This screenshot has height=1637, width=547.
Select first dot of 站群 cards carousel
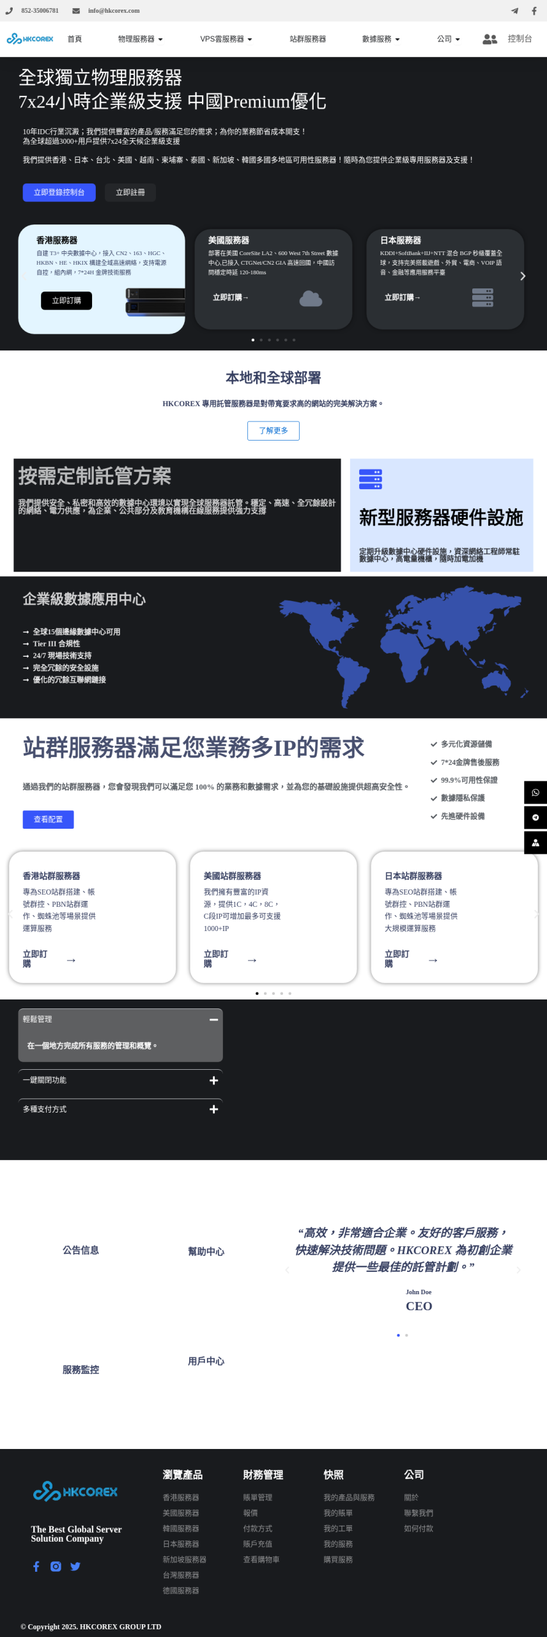click(257, 994)
